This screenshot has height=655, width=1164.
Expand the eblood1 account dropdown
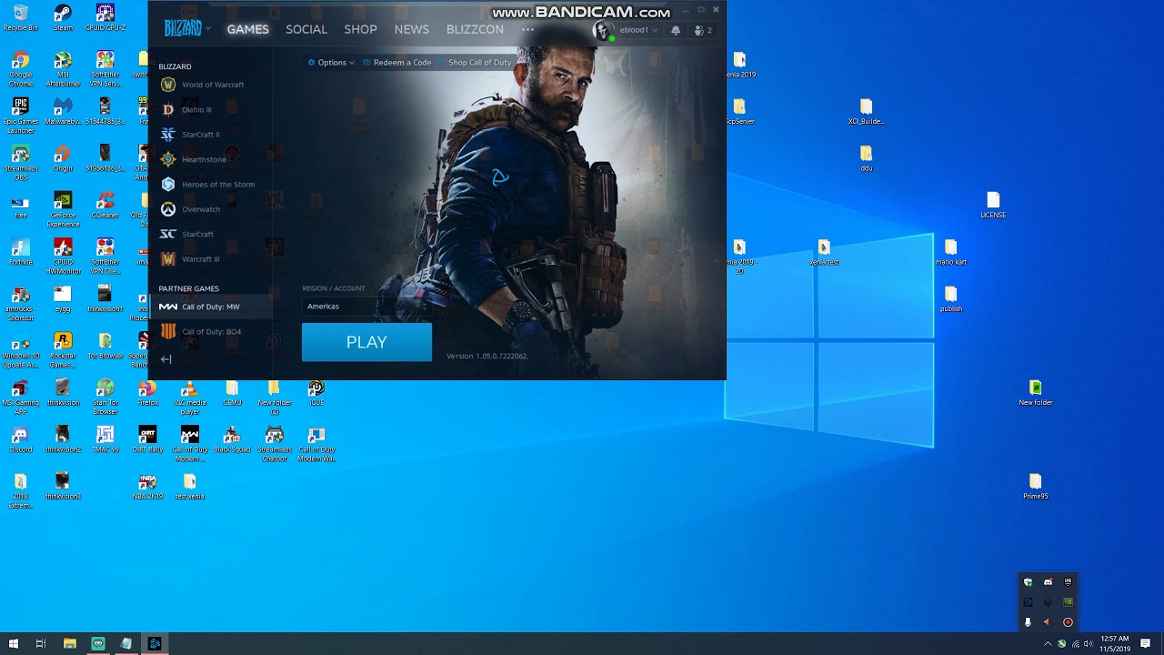[x=638, y=30]
